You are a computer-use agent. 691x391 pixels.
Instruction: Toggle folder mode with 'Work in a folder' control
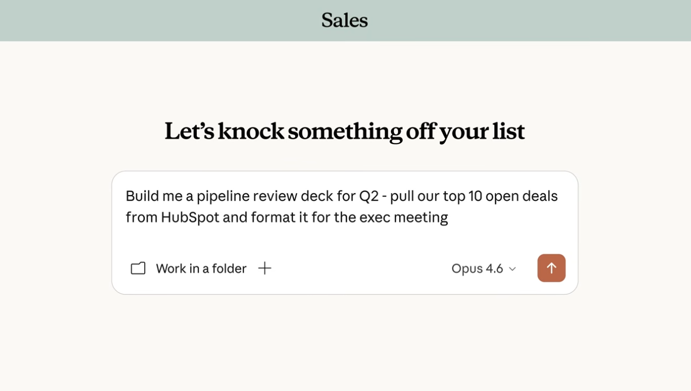point(201,268)
